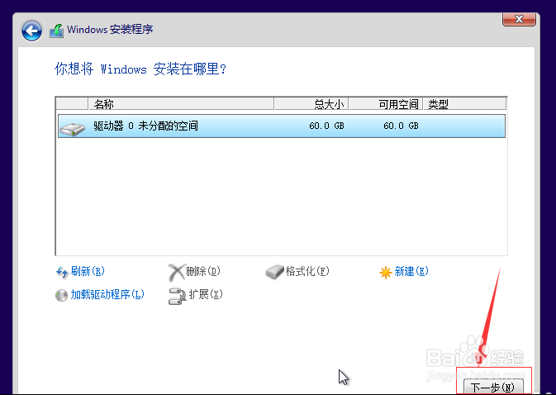Sort by the 总大小 column header

pos(311,104)
